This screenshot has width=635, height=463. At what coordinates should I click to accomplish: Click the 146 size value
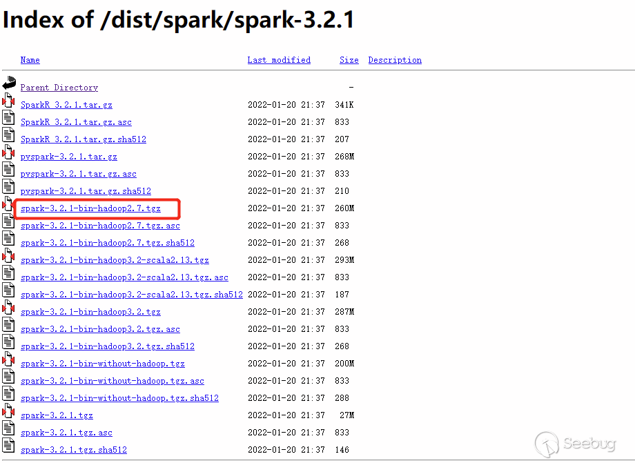coord(342,450)
